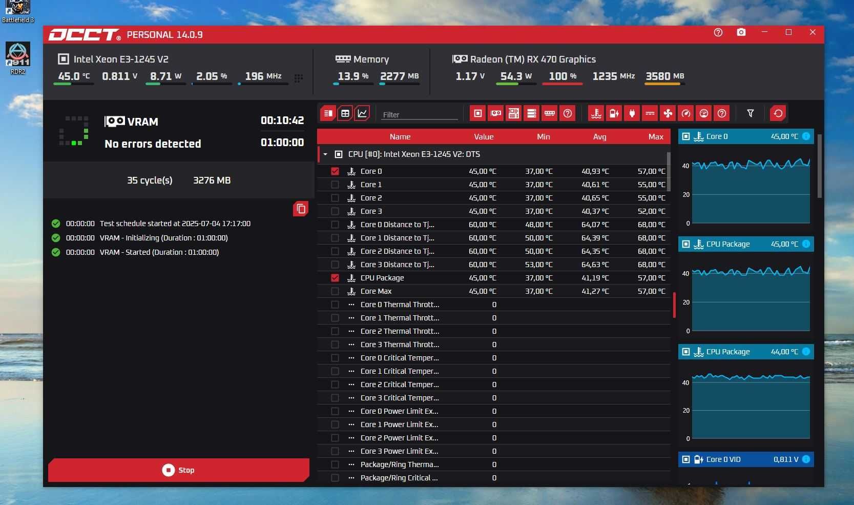Viewport: 854px width, 505px height.
Task: Toggle the usage load sensor filter
Action: click(x=704, y=113)
